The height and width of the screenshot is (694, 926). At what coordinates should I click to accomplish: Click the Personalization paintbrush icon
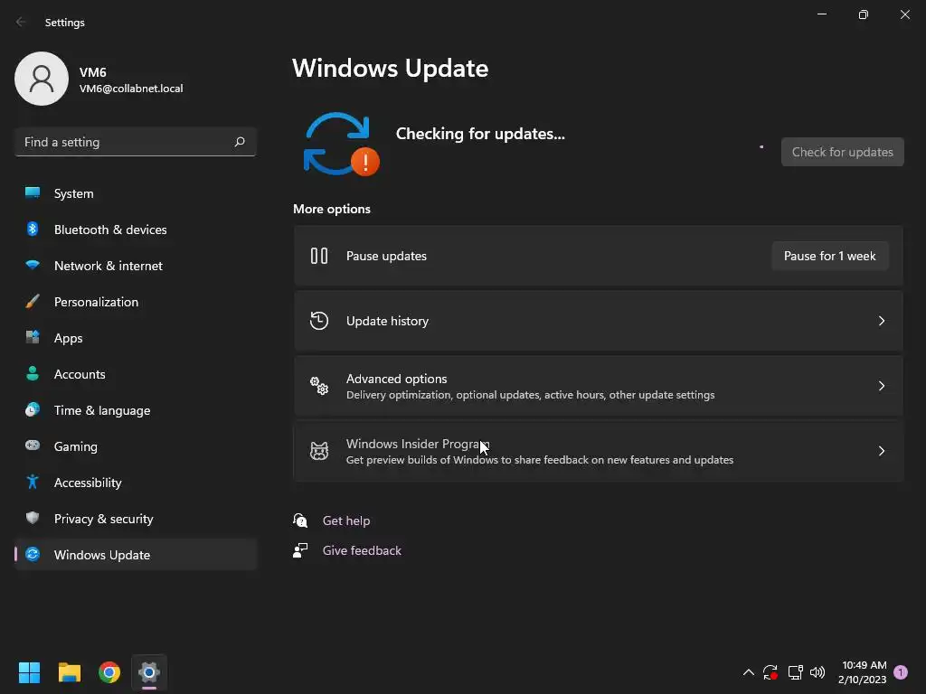click(x=33, y=301)
